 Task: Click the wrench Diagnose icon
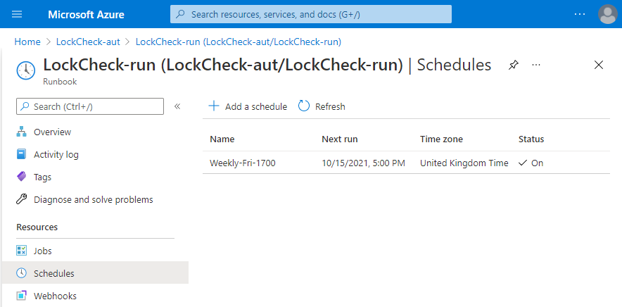21,199
